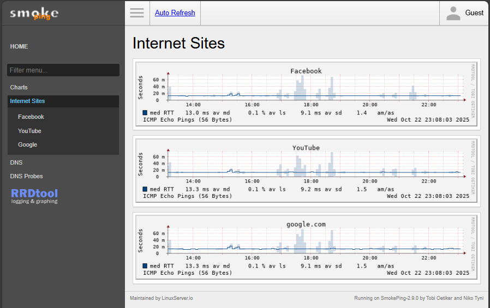Click the Facebook med RTT legend swatch
The width and height of the screenshot is (490, 308).
coord(145,113)
